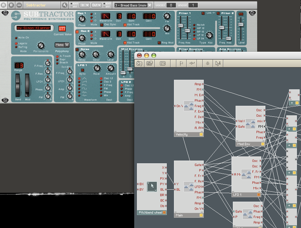Select snapshot A in the Subtractor header
Viewport: 301px width, 228px height.
(3, 5)
